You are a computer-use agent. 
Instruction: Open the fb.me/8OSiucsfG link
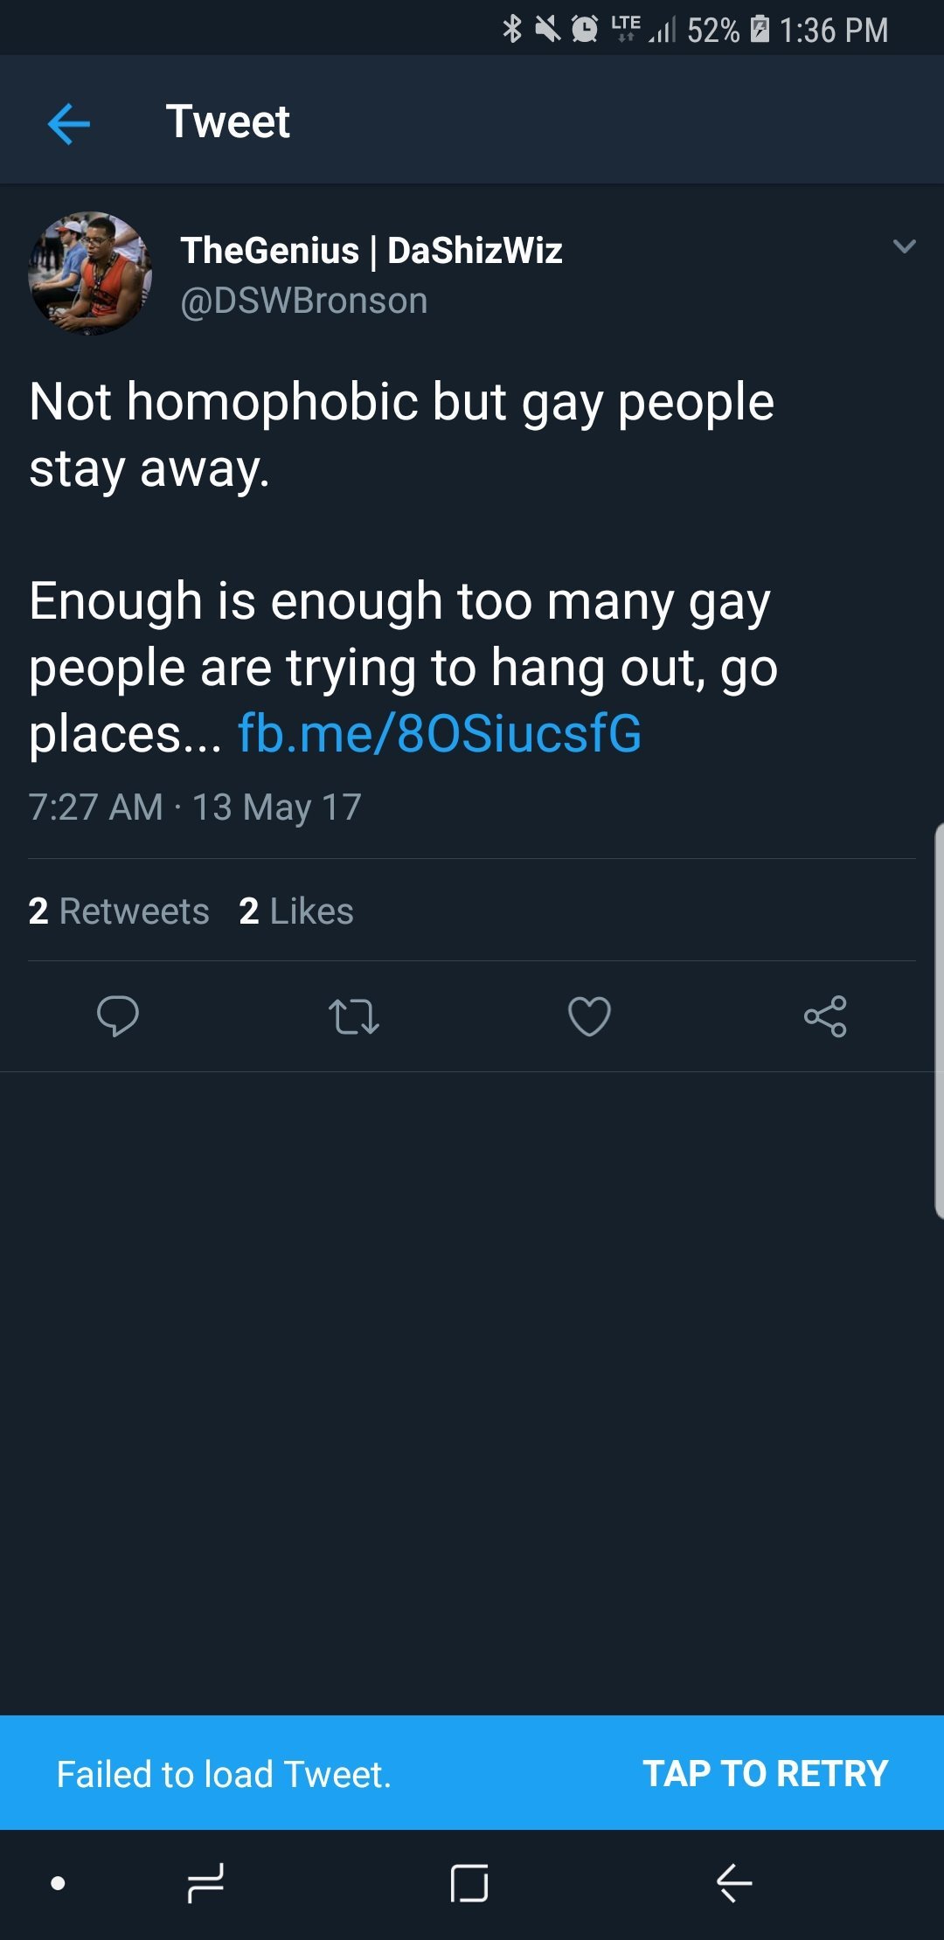pyautogui.click(x=440, y=733)
